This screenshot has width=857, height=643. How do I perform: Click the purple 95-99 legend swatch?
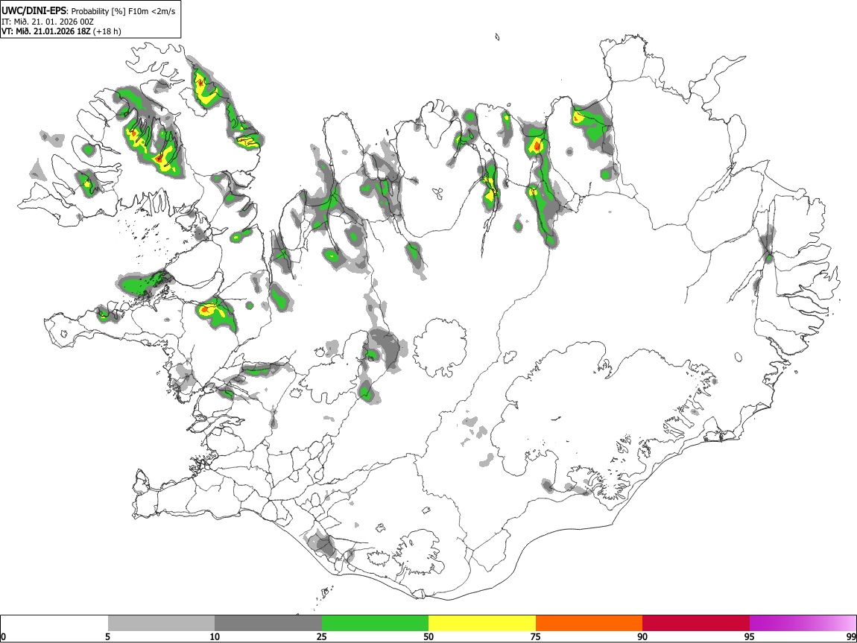[803, 624]
